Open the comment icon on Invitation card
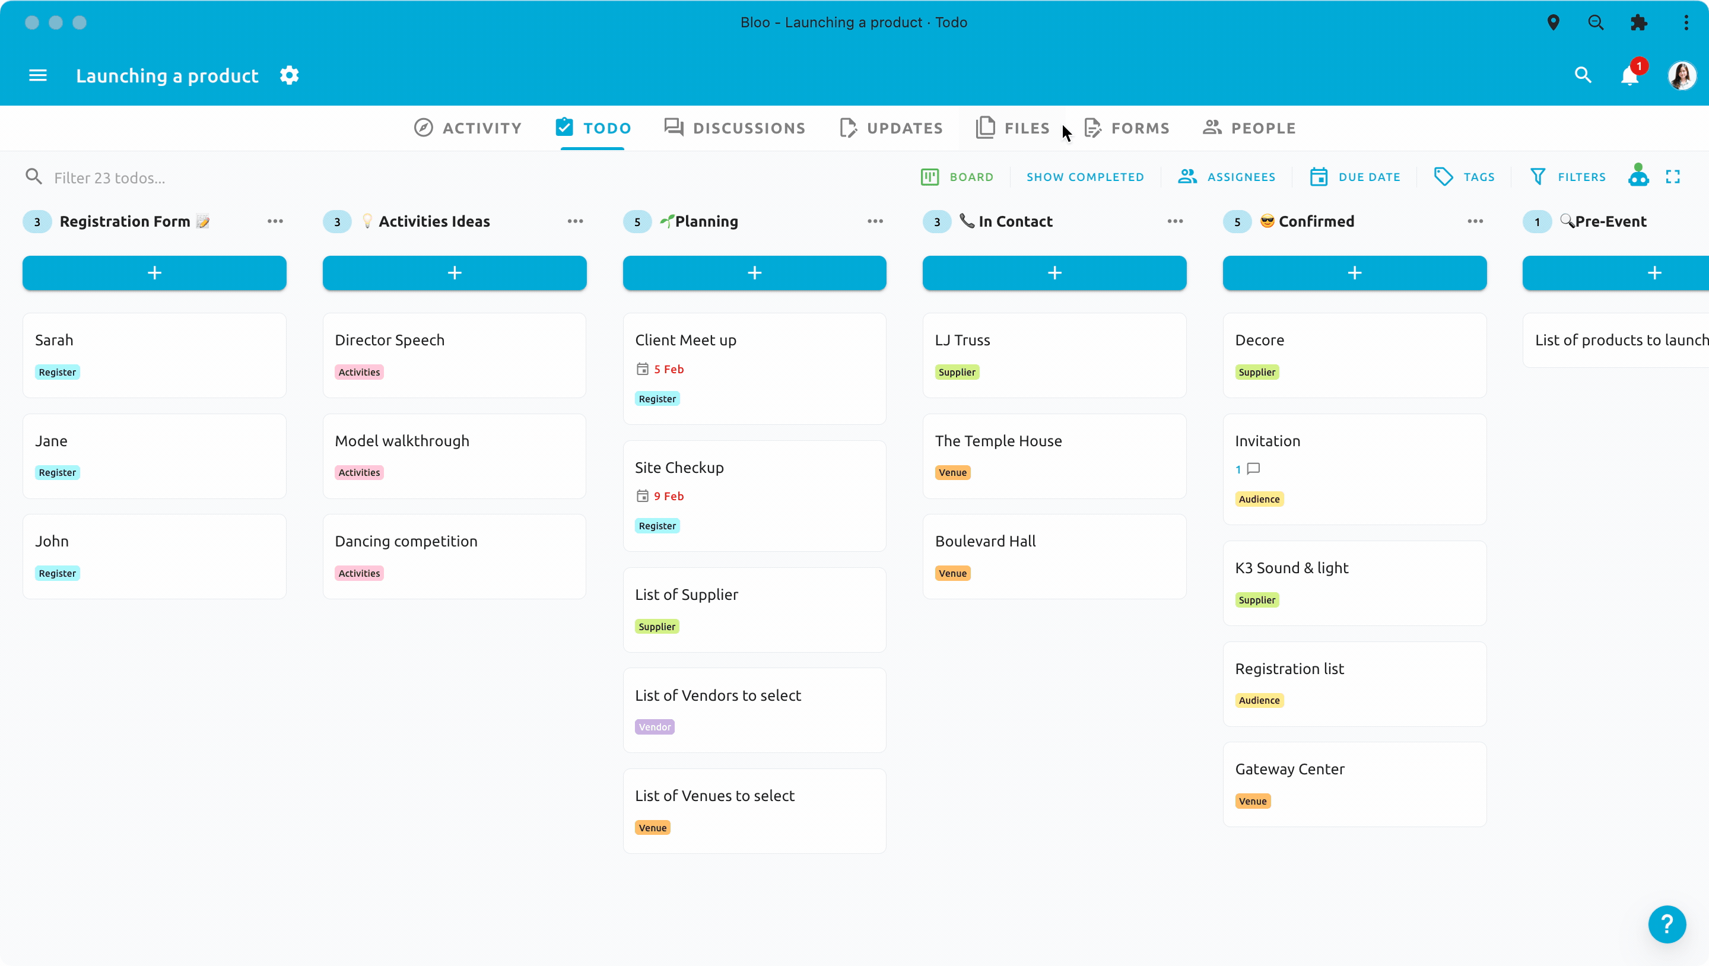 [1253, 469]
